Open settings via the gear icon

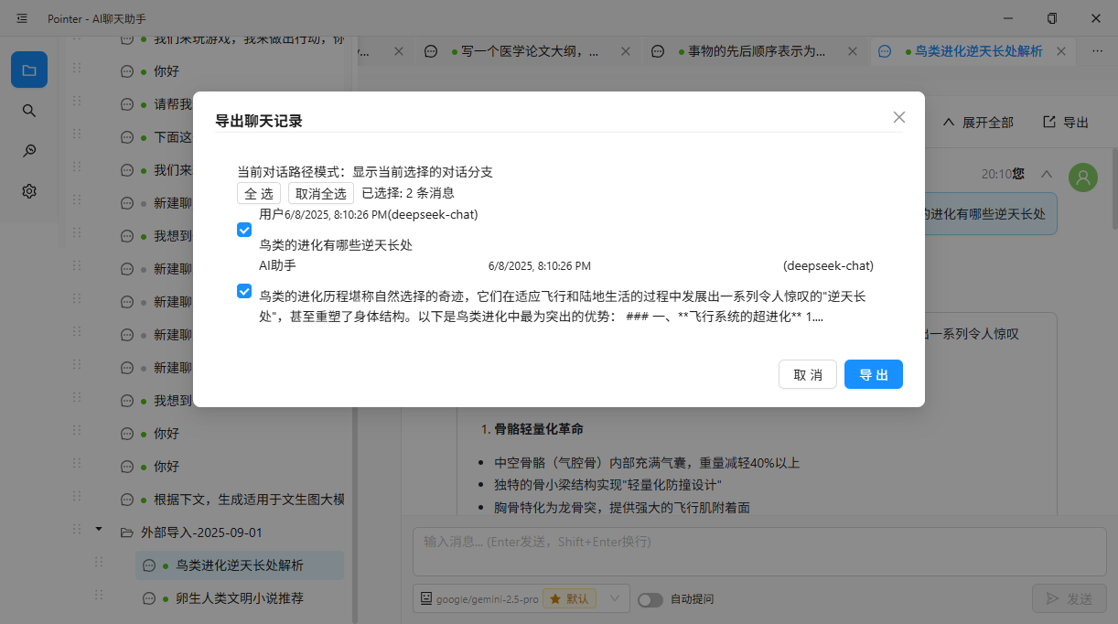pos(29,191)
